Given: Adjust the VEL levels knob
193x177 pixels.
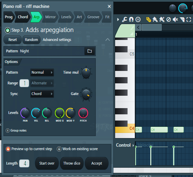Looking at the screenshot, I should [x=36, y=113].
